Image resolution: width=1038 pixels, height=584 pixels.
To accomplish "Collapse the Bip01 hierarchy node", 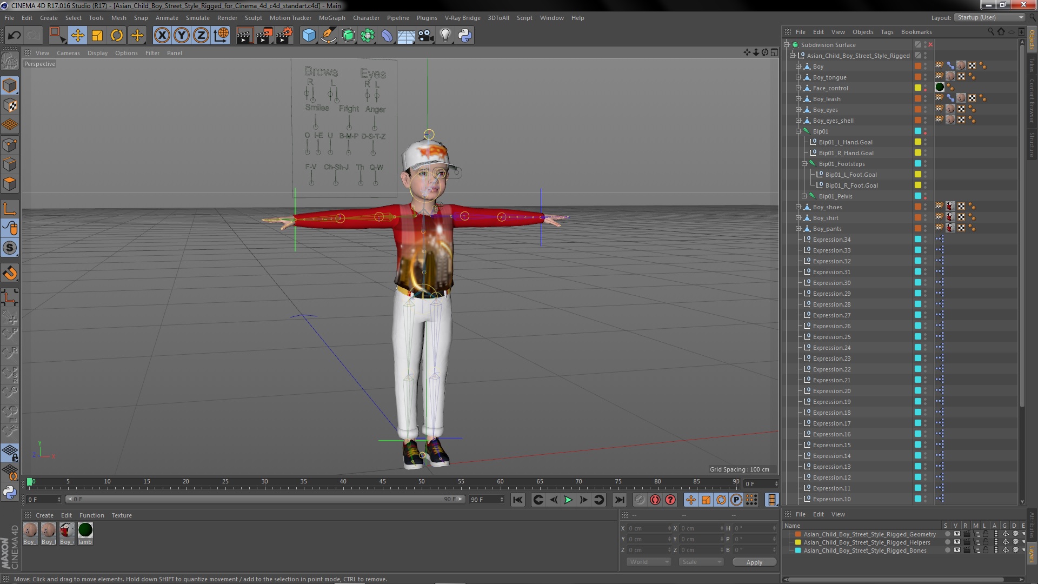I will [x=799, y=131].
